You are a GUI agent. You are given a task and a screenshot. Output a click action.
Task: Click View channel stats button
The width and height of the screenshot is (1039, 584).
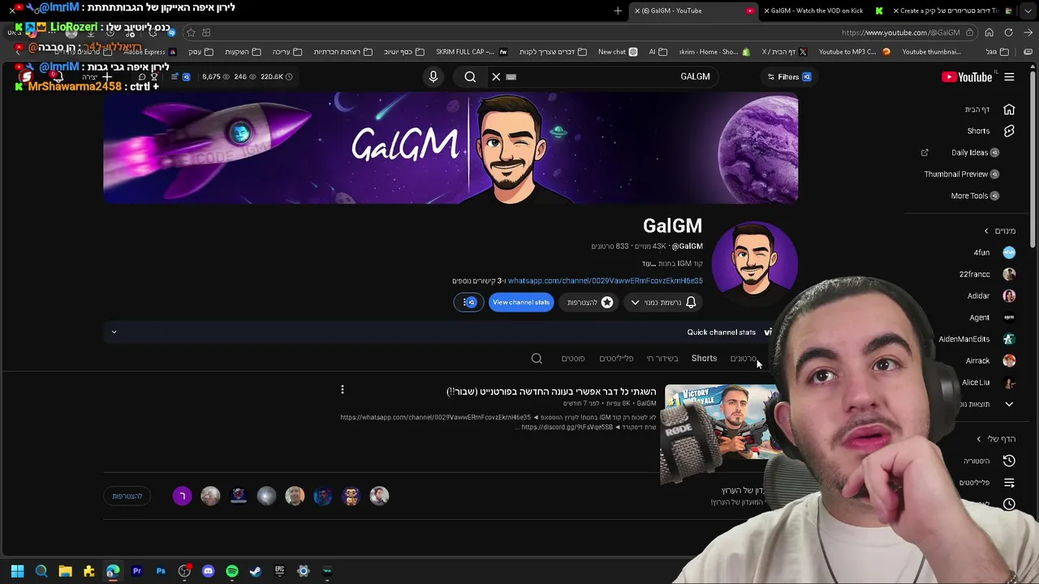pos(521,303)
